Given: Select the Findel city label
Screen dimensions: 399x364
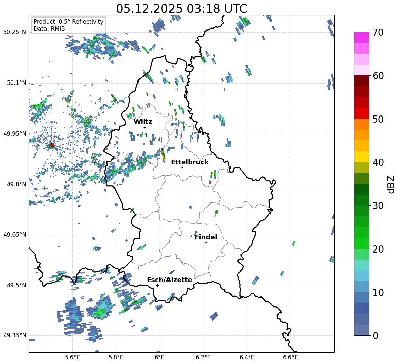Looking at the screenshot, I should click(x=206, y=237).
